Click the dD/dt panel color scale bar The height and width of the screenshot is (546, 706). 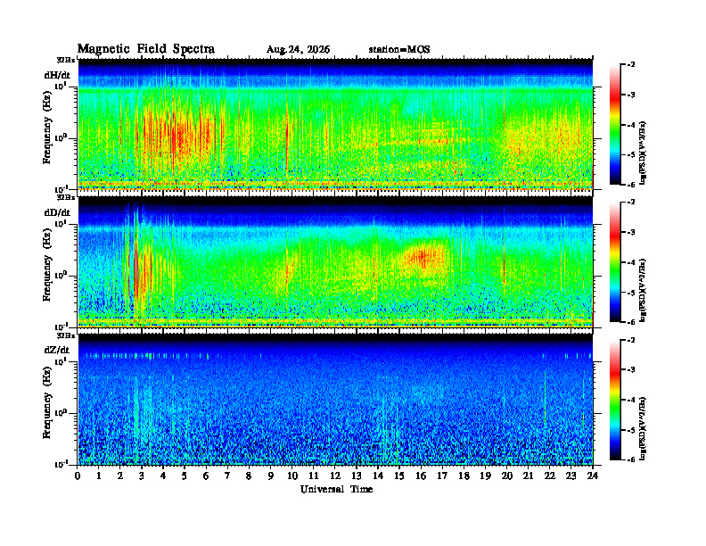tap(615, 262)
